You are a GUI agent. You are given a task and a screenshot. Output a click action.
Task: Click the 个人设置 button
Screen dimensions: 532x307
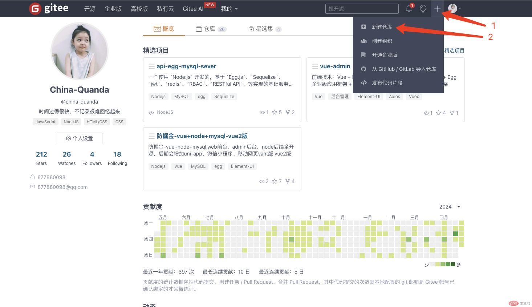tap(80, 138)
